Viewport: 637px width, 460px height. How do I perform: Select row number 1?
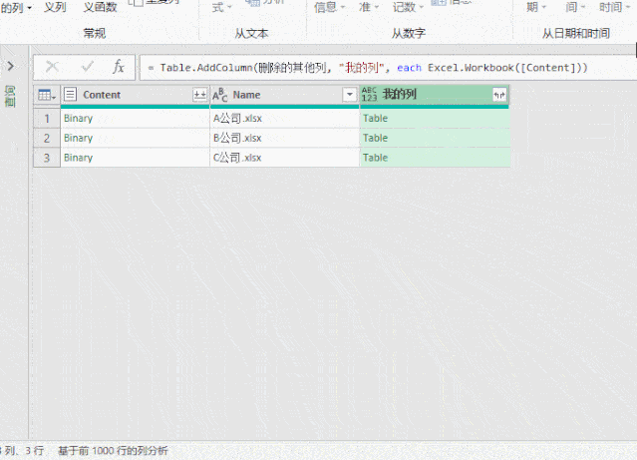pos(47,119)
